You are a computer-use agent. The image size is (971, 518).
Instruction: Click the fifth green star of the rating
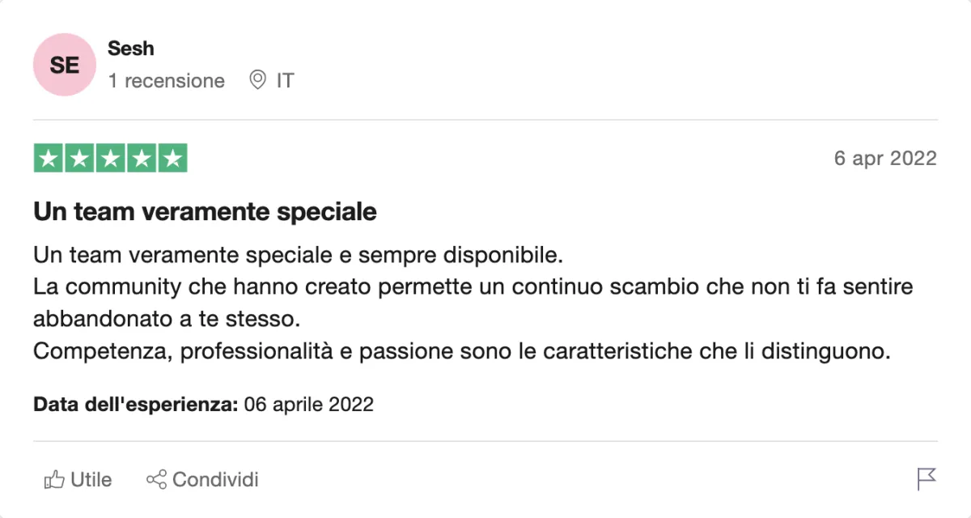pos(172,159)
